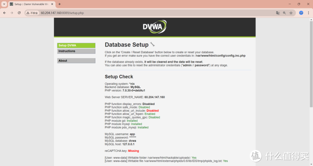Close the Setup :: Damn Vulnerable tab
The height and width of the screenshot is (166, 313).
pos(52,4)
